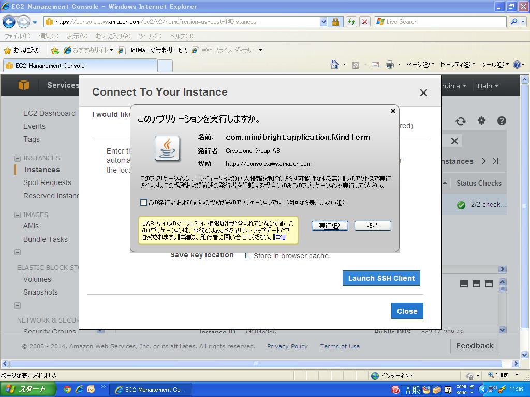Enable Store in browser cache checkbox
The width and height of the screenshot is (530, 397).
(x=248, y=255)
